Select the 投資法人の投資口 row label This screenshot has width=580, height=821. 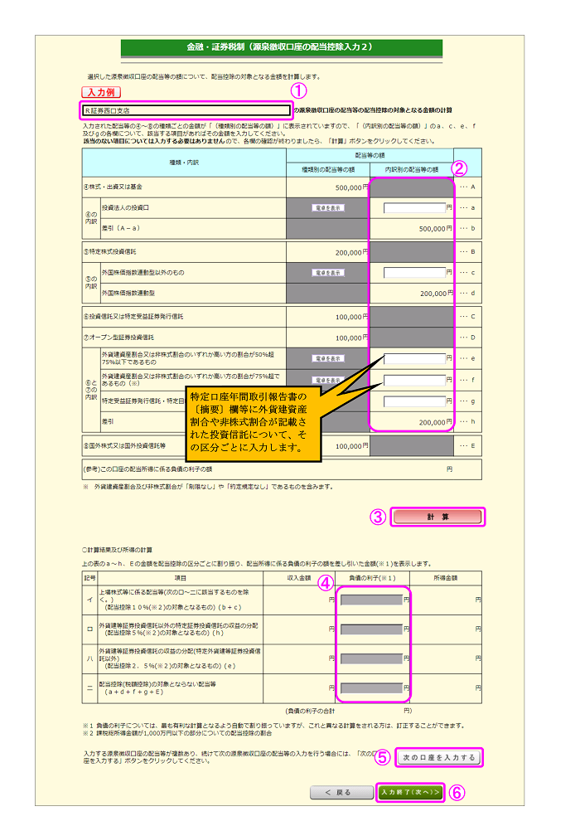[x=125, y=208]
